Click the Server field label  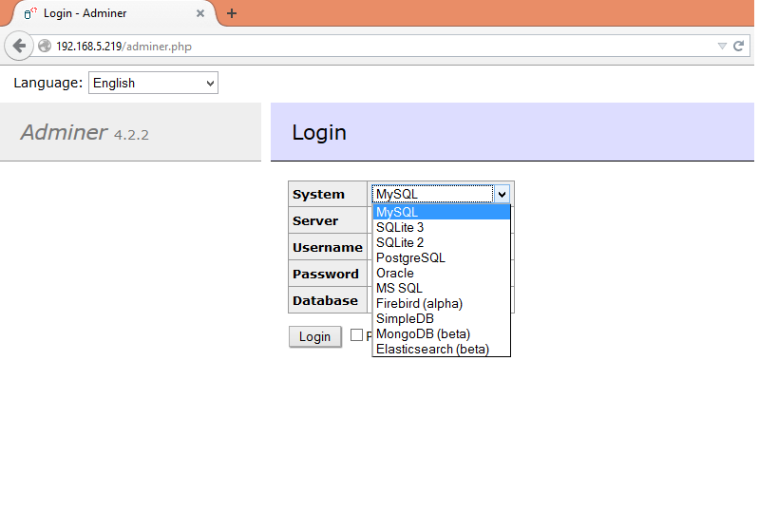pyautogui.click(x=315, y=220)
